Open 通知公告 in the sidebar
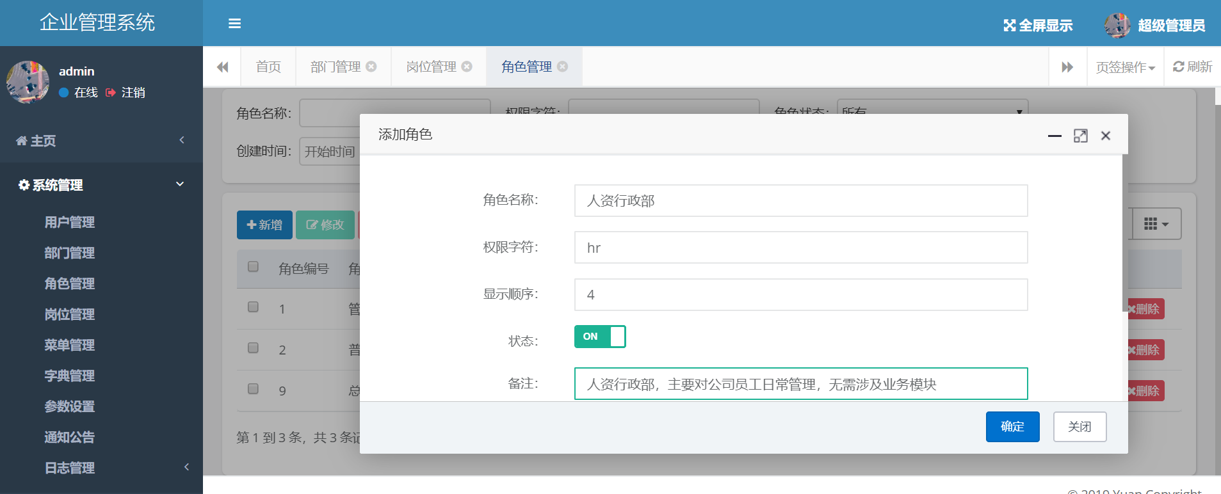The width and height of the screenshot is (1221, 494). tap(69, 437)
